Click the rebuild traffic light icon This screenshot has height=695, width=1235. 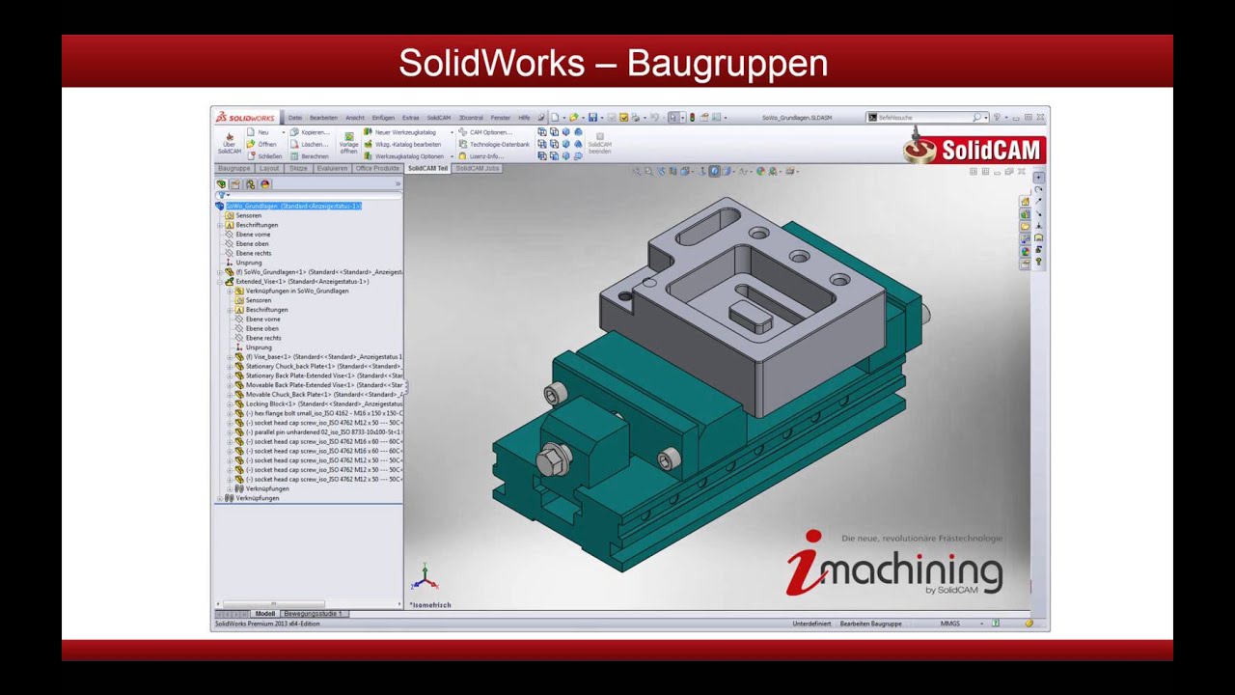click(x=692, y=118)
